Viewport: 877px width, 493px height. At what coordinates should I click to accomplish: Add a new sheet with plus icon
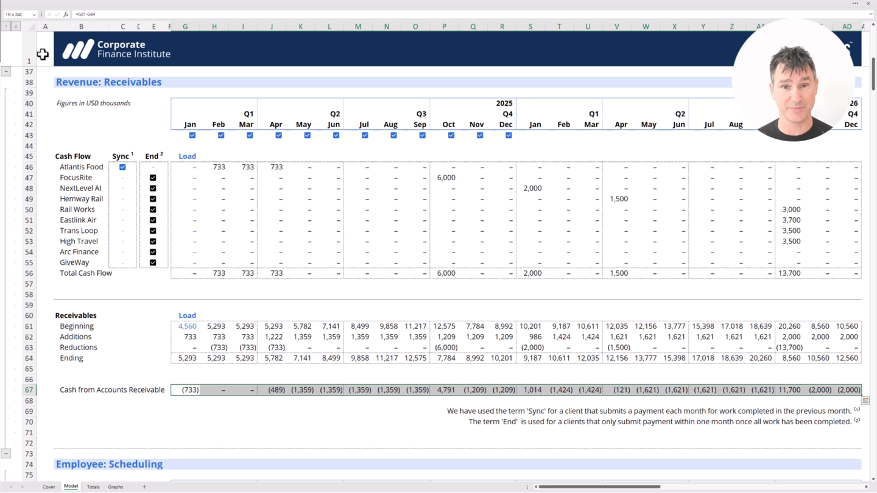pyautogui.click(x=144, y=487)
